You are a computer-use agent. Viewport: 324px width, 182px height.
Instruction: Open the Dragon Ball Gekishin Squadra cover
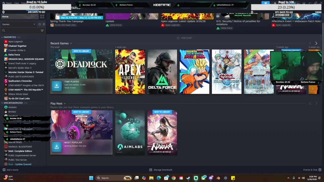pyautogui.click(x=194, y=72)
